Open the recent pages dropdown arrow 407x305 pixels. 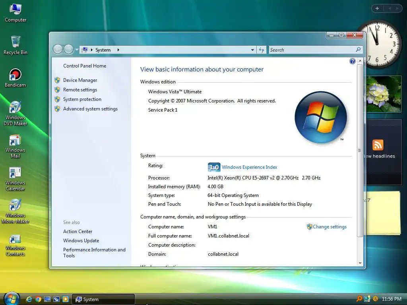click(x=77, y=49)
